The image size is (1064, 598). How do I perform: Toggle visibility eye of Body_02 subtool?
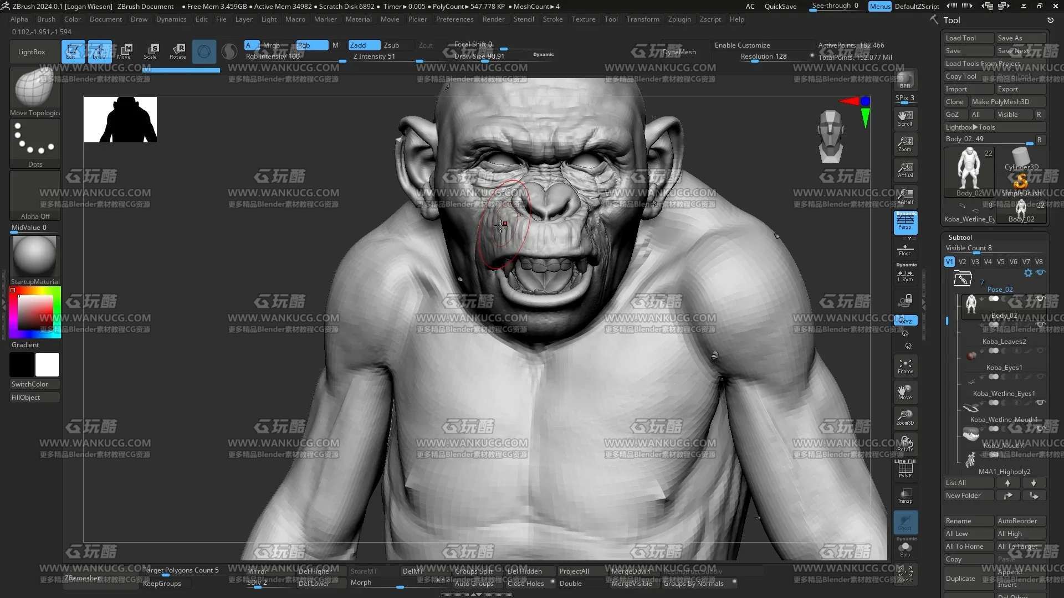[1040, 299]
